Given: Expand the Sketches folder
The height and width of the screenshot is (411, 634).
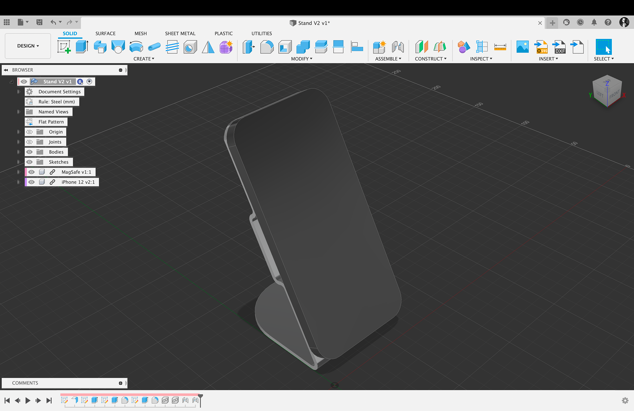Looking at the screenshot, I should (x=18, y=162).
